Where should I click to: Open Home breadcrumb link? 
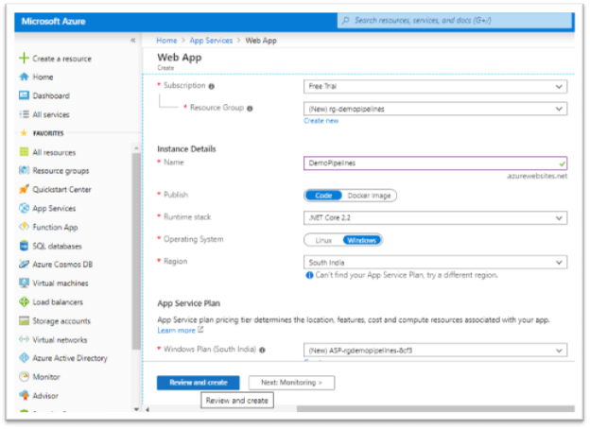click(166, 41)
